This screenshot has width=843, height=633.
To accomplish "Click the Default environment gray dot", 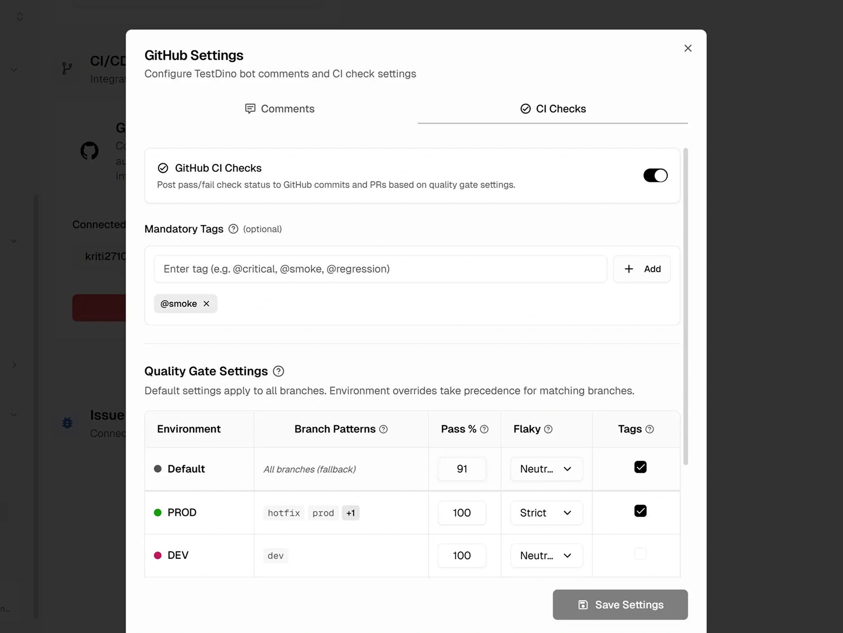I will click(x=158, y=469).
